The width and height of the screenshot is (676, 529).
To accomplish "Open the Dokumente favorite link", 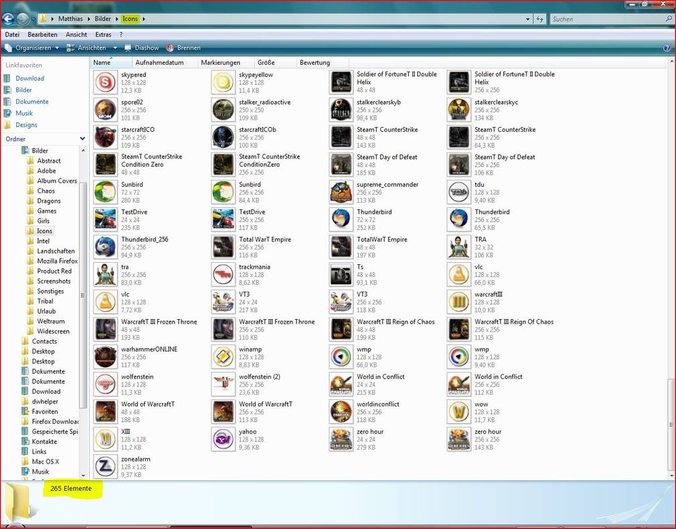I will coord(32,102).
